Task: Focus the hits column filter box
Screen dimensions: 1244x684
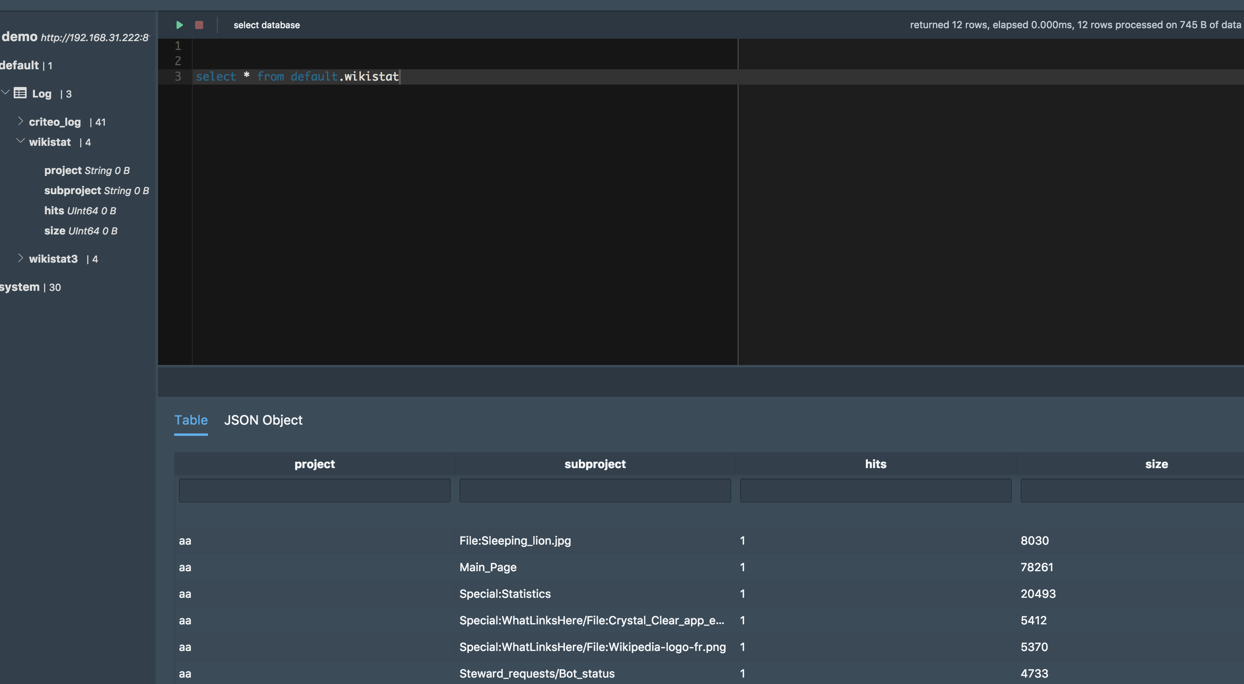Action: (x=876, y=490)
